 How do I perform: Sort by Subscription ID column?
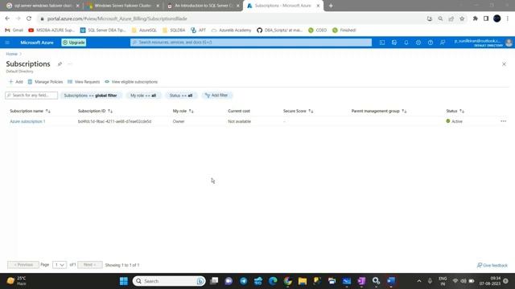(x=95, y=111)
